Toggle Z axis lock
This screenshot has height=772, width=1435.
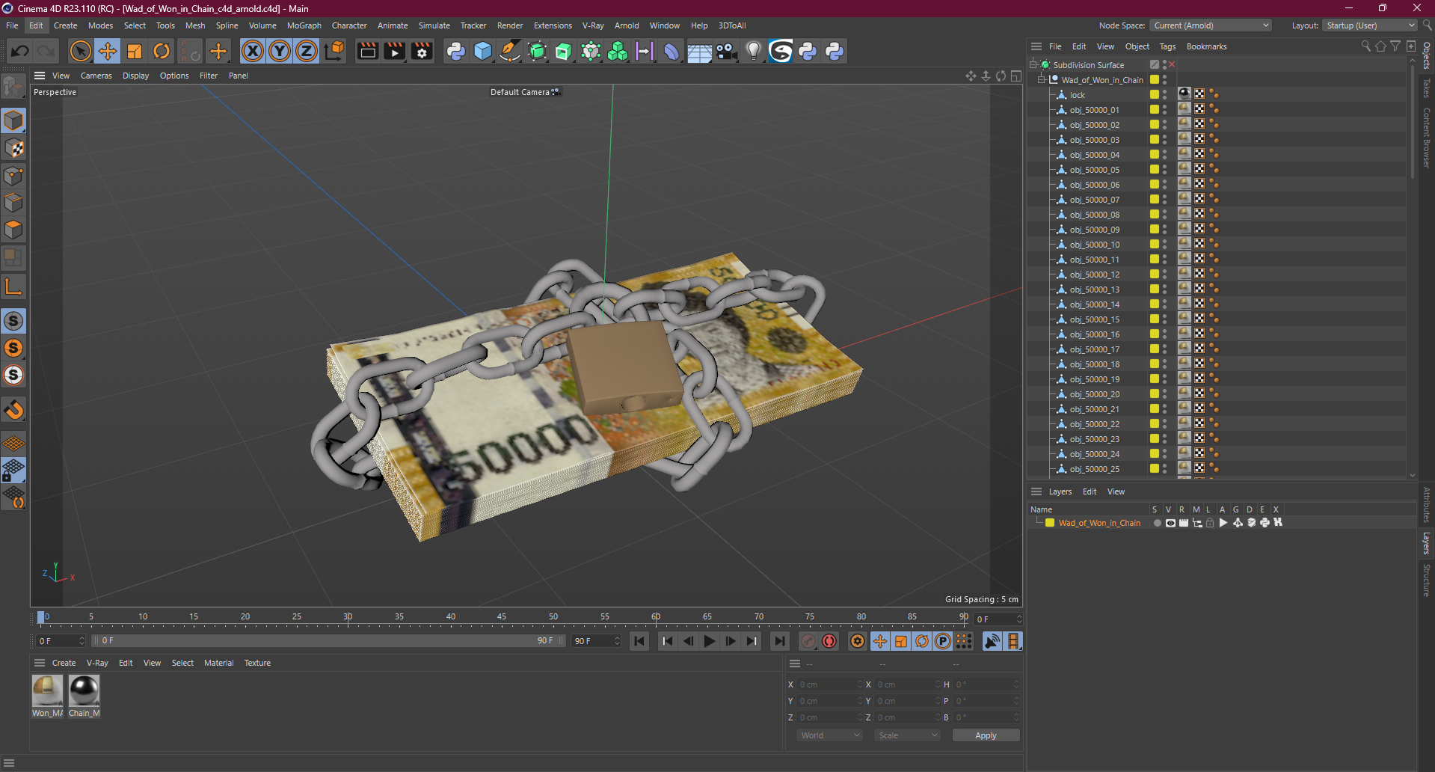[x=307, y=51]
